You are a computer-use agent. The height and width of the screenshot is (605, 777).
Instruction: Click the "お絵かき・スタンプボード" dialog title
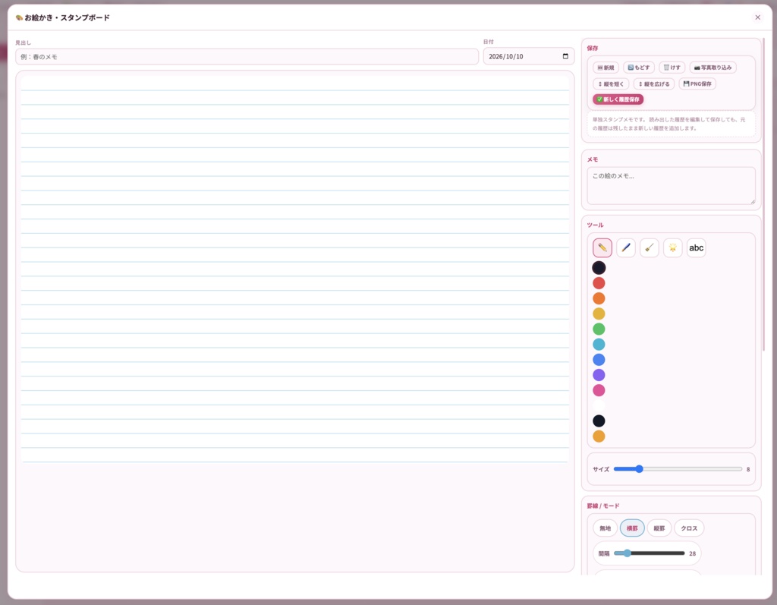pos(67,17)
